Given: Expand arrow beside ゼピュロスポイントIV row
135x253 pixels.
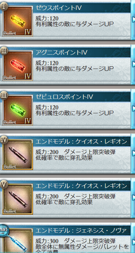Looking at the screenshot, I should [x=133, y=108].
